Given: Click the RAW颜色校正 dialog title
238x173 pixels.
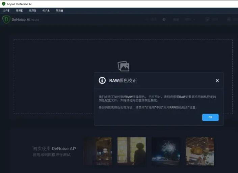Looking at the screenshot, I should 123,80.
